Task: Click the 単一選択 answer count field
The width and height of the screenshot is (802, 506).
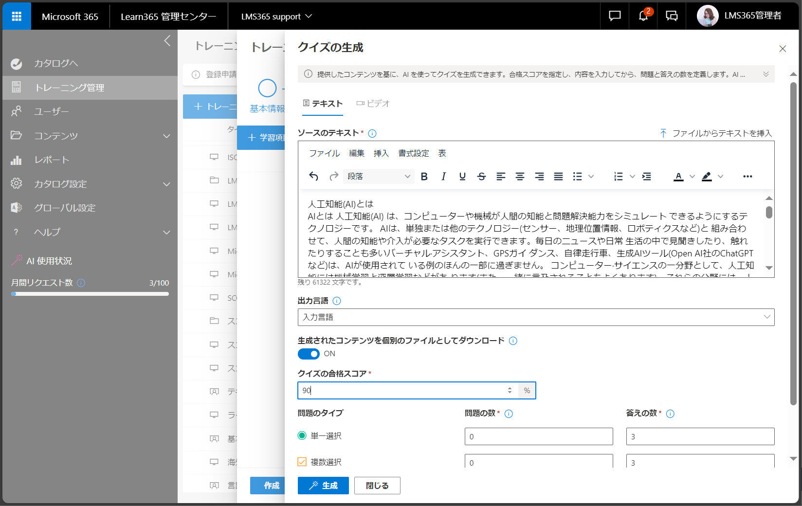Action: click(x=700, y=436)
